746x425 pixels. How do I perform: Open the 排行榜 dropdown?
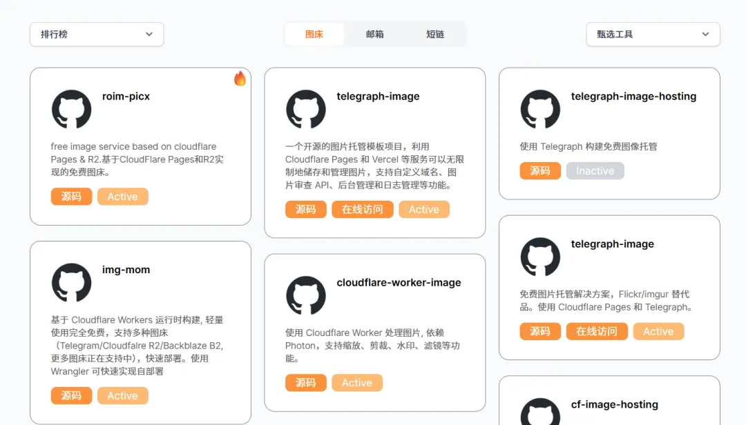[97, 34]
